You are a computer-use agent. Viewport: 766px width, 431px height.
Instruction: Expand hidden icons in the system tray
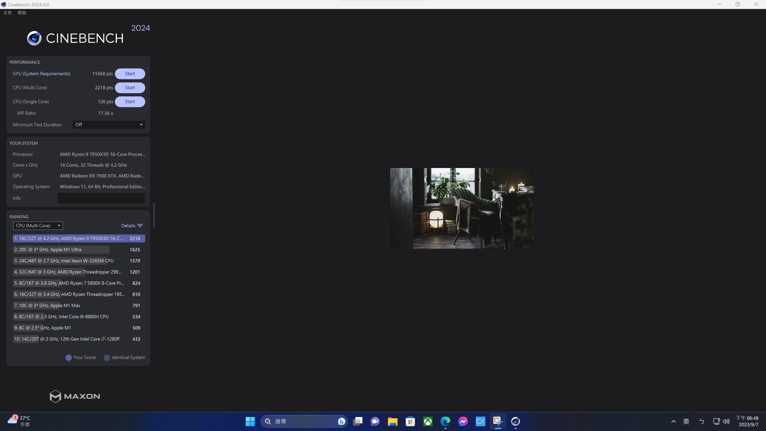coord(673,421)
